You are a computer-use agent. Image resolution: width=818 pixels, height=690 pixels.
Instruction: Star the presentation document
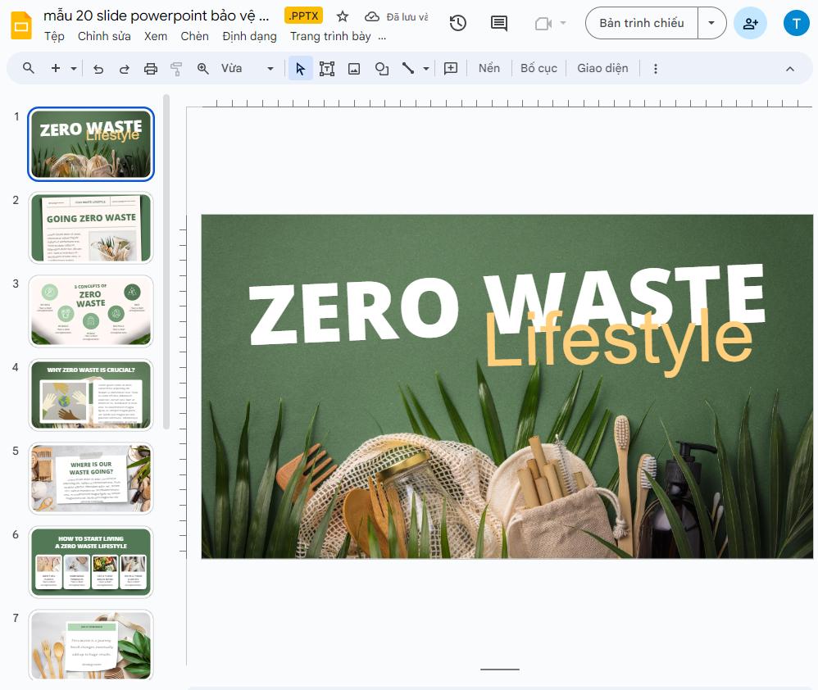(x=342, y=16)
